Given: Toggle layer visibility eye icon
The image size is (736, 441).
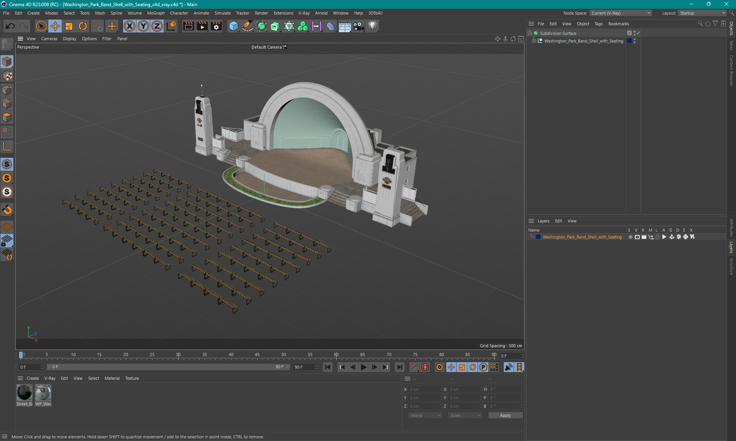Looking at the screenshot, I should click(x=637, y=237).
